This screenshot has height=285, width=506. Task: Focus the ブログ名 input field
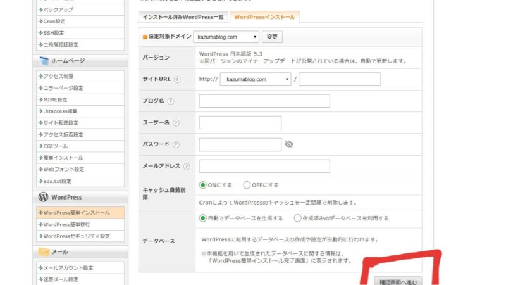click(x=264, y=101)
